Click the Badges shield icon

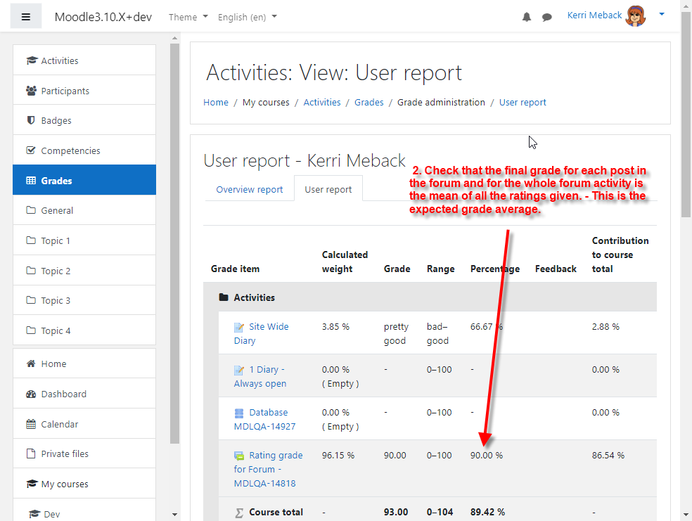pyautogui.click(x=31, y=120)
